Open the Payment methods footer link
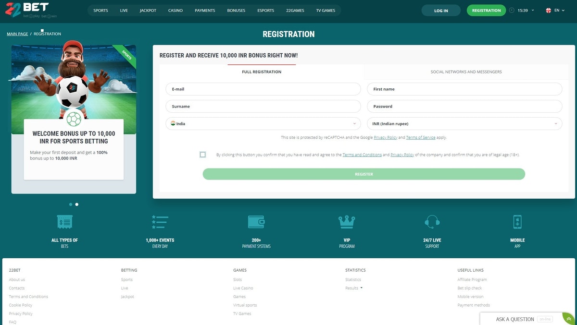Viewport: 577px width, 325px height. tap(474, 305)
